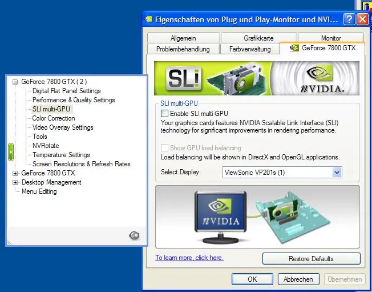Click the NVIDIA icon in the title bar
The image size is (372, 292).
[x=148, y=19]
